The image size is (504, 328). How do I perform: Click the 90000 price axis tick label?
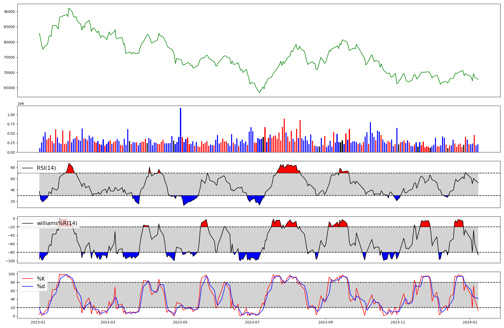tap(9, 12)
